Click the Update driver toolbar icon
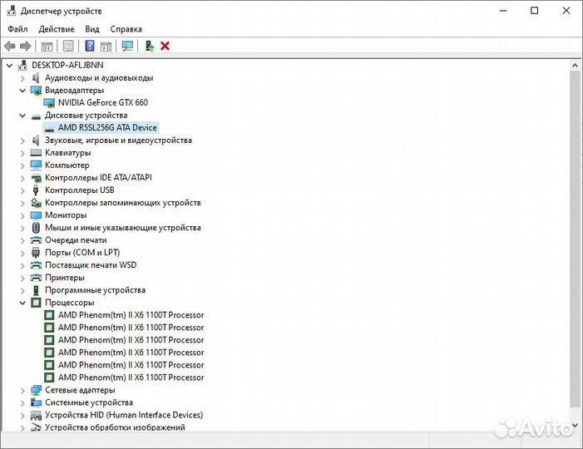This screenshot has height=449, width=583. 150,46
